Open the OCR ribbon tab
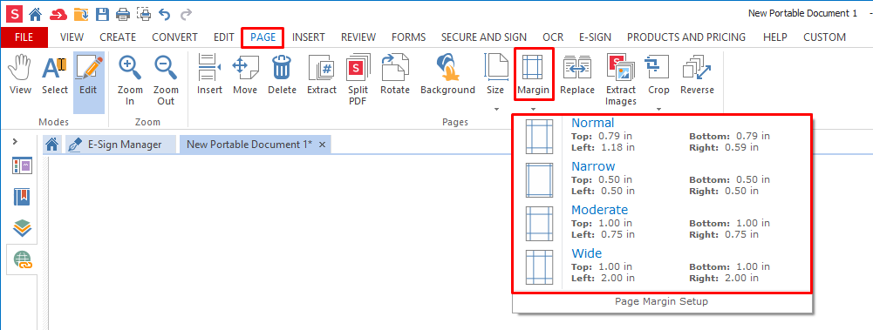Viewport: 873px width, 330px height. coord(553,37)
